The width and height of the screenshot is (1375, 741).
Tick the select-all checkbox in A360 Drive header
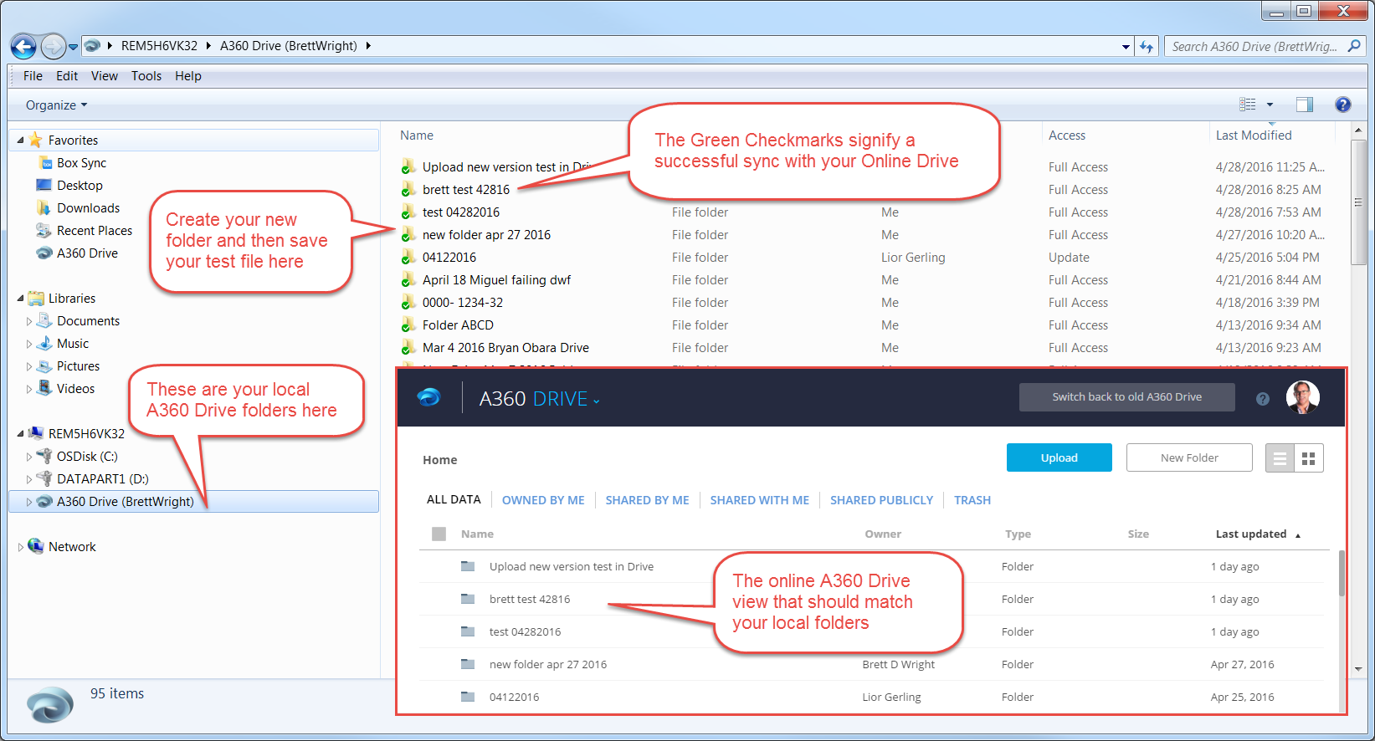439,534
